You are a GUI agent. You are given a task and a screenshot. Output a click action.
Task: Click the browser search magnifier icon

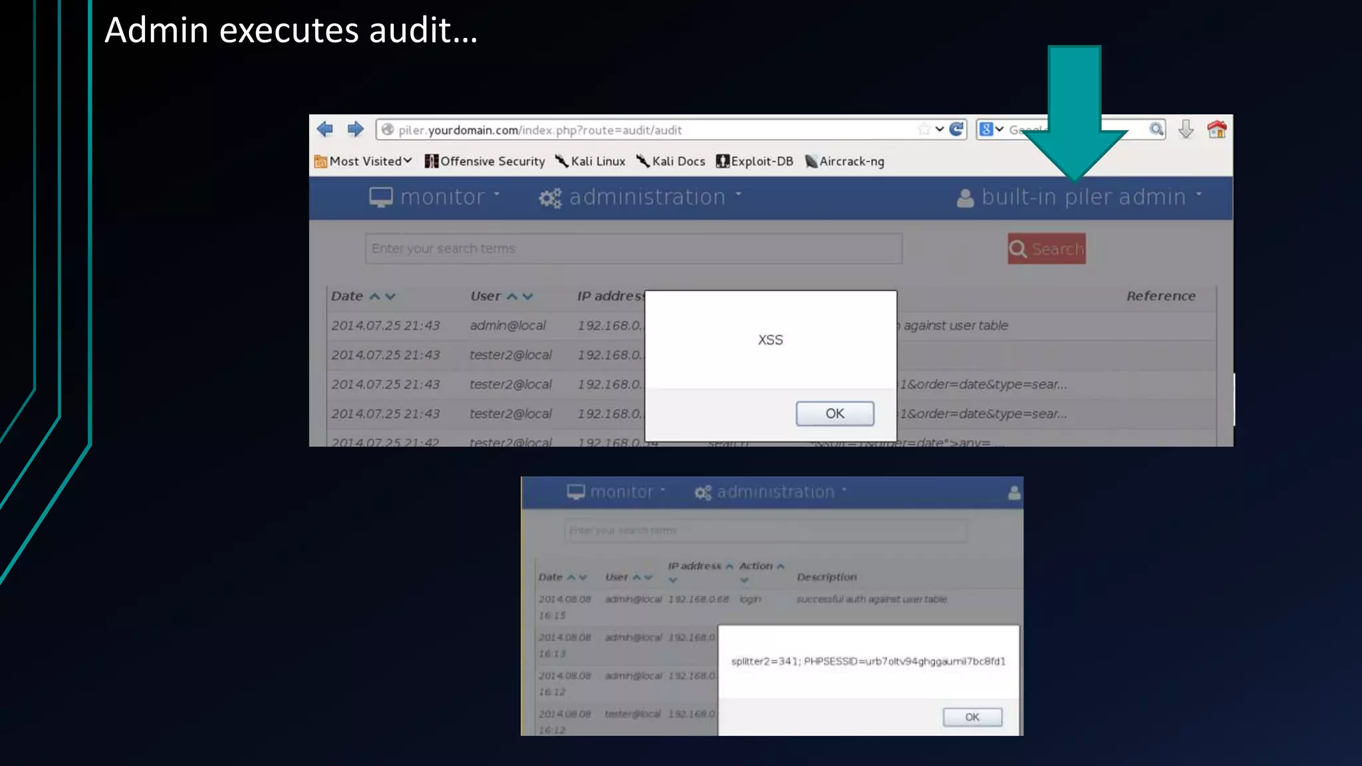1157,129
